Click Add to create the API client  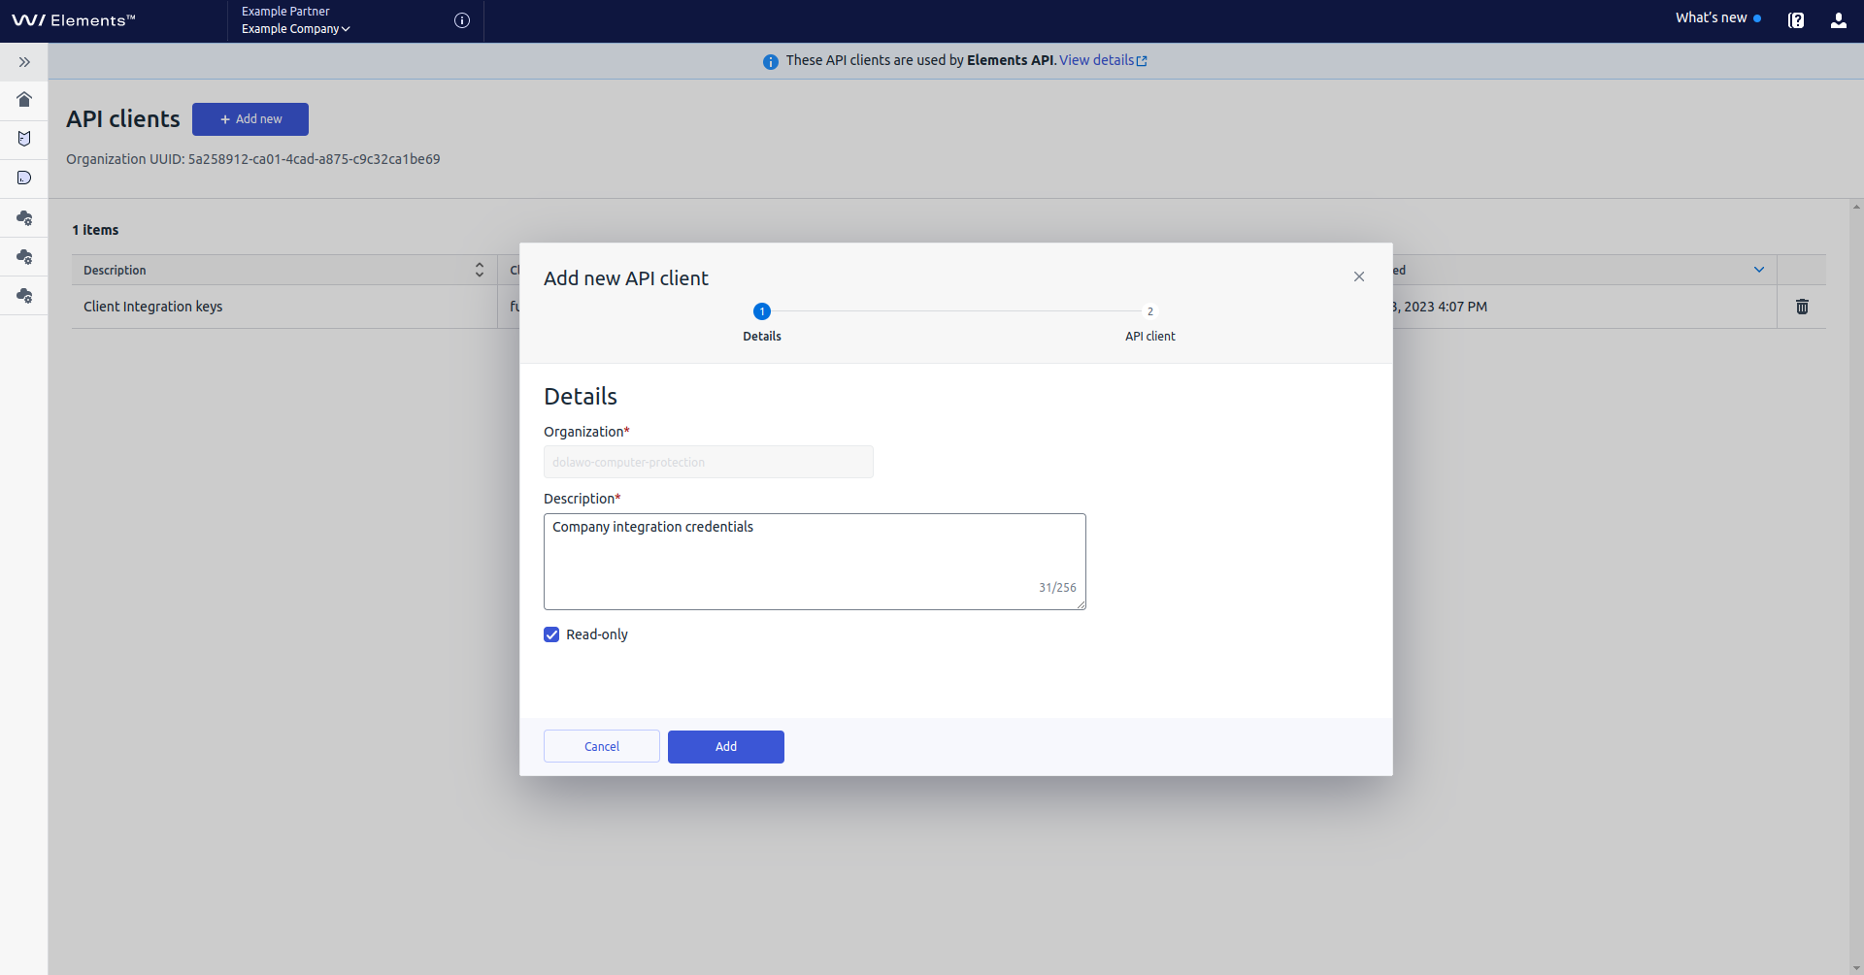pyautogui.click(x=725, y=746)
